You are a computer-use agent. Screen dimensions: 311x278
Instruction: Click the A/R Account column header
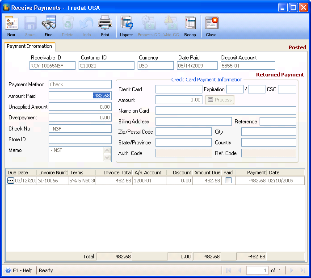point(150,173)
